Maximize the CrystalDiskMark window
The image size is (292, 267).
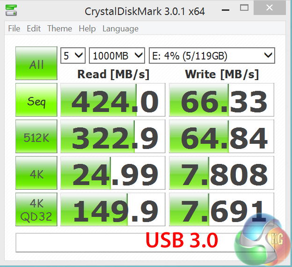point(244,8)
